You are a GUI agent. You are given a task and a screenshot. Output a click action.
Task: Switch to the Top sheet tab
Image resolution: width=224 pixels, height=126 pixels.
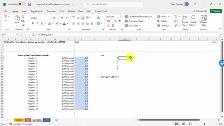tap(28, 120)
